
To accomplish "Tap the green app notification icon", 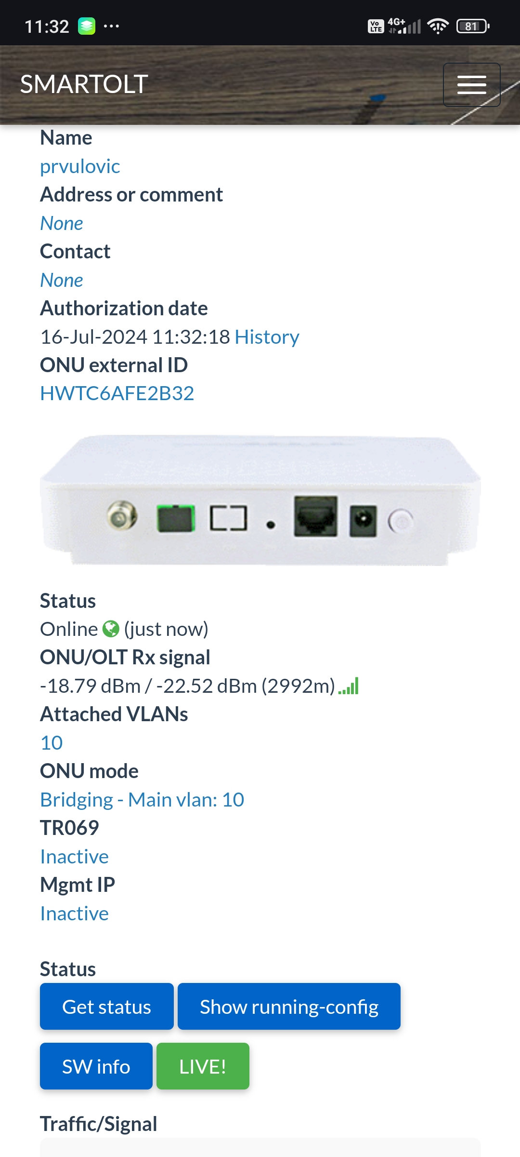I will tap(87, 26).
